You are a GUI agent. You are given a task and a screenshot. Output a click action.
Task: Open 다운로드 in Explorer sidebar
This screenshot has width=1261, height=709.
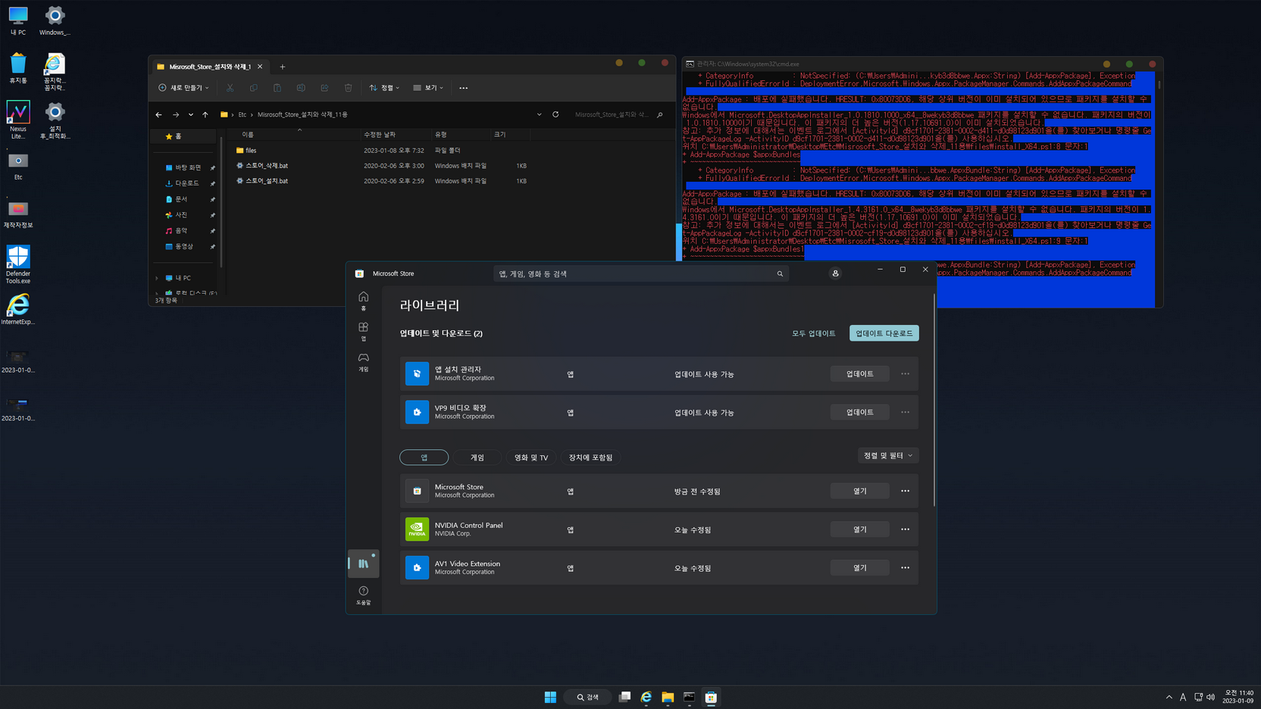coord(187,183)
